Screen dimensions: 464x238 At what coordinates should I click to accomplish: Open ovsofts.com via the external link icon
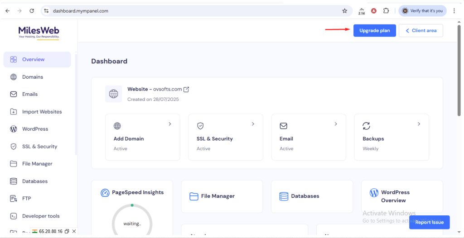tap(186, 89)
